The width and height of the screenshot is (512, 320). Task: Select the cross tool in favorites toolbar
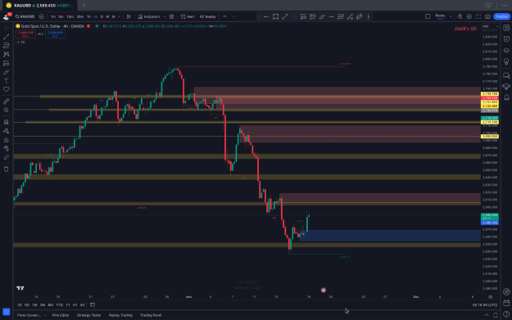(x=294, y=16)
